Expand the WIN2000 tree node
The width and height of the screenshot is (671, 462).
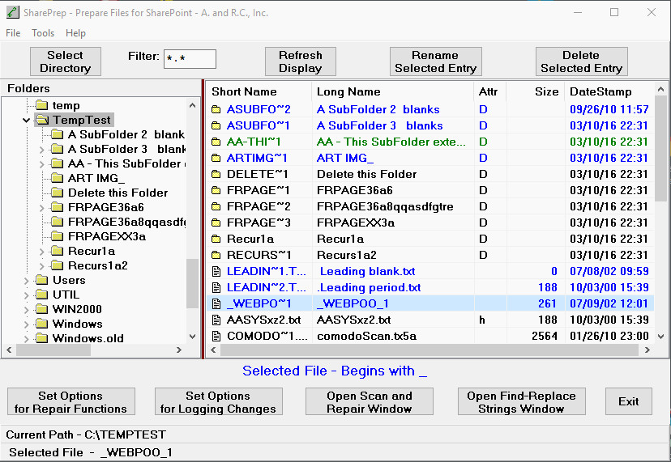click(26, 310)
